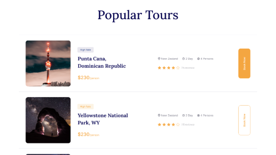Image resolution: width=276 pixels, height=155 pixels.
Task: Select the first star of Yellowstone rating
Action: 159,124
